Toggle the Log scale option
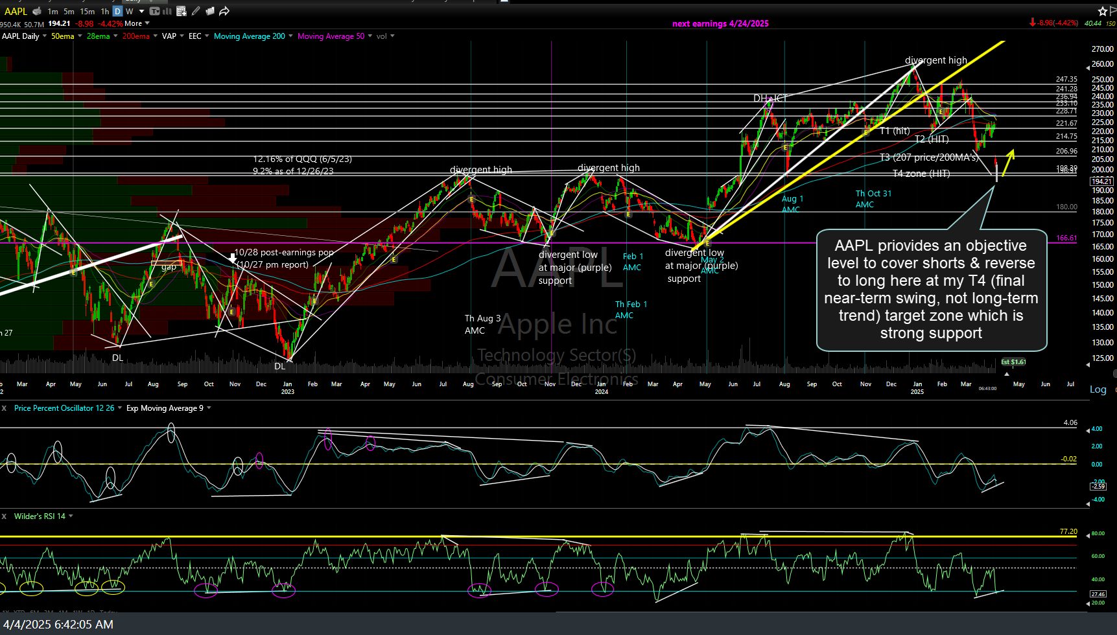 (1098, 389)
